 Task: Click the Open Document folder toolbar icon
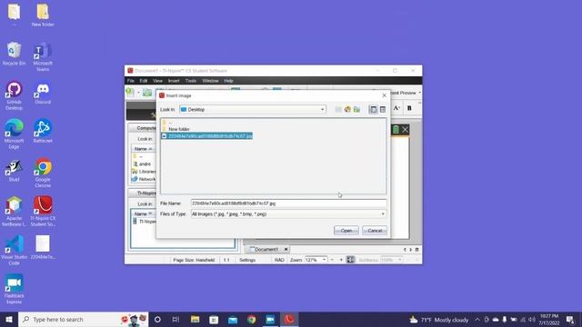147,93
